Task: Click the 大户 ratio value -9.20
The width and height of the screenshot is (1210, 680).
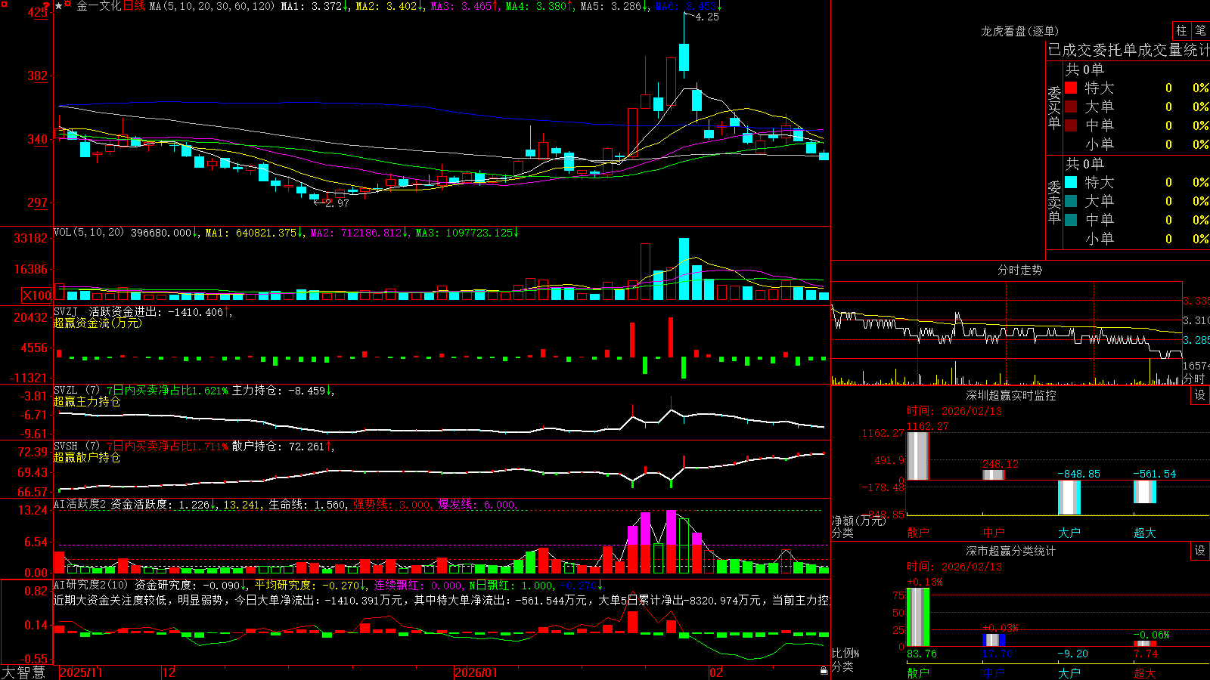Action: point(1072,654)
